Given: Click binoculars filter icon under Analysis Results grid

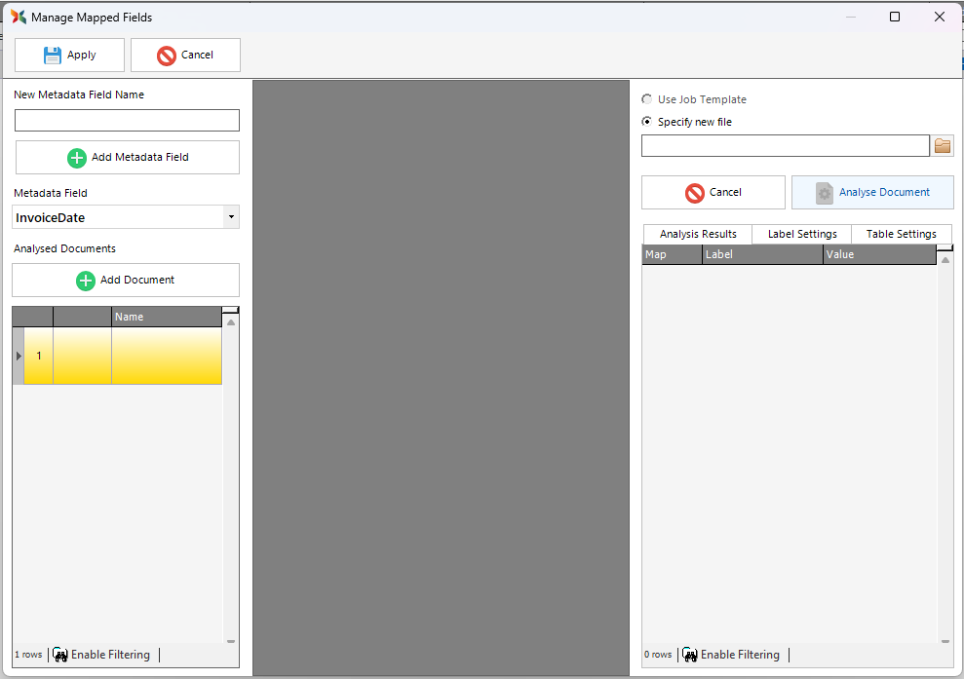Looking at the screenshot, I should [690, 655].
